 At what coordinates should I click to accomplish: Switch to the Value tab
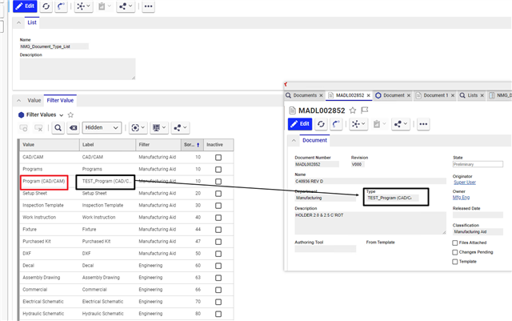(34, 101)
